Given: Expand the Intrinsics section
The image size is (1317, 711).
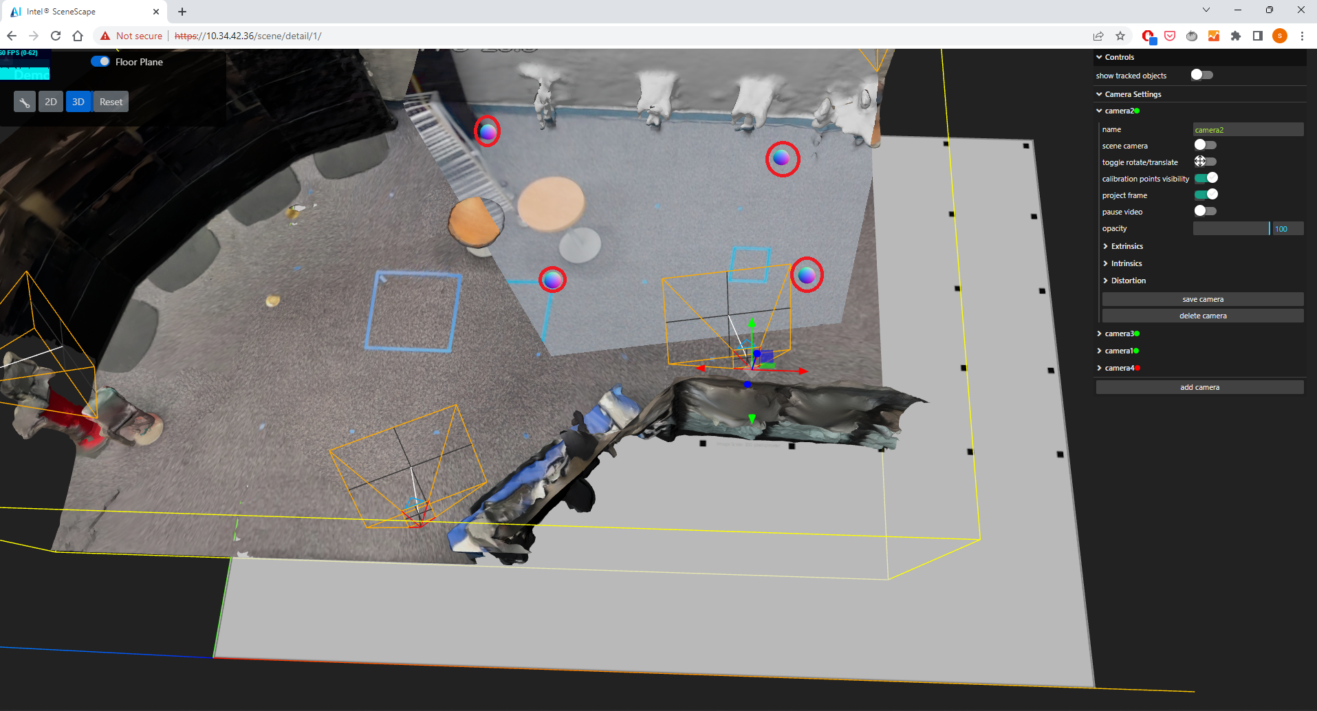Looking at the screenshot, I should coord(1126,263).
